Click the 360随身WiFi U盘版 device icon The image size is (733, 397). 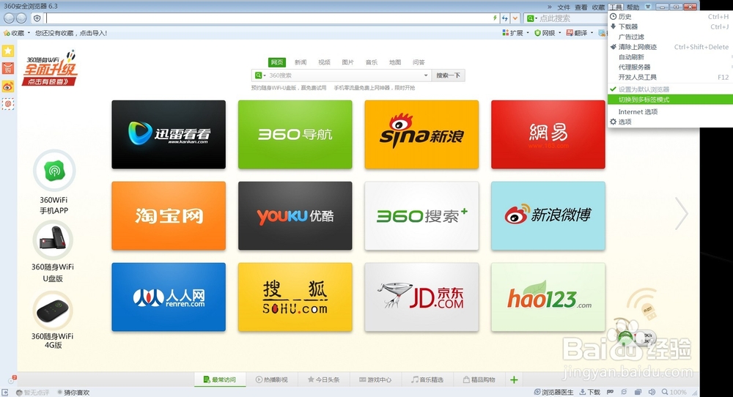[x=53, y=240]
